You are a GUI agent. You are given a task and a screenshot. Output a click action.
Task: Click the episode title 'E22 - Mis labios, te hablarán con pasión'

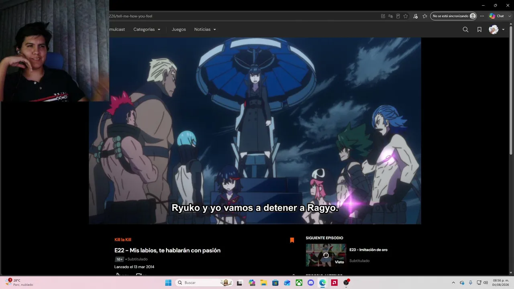(x=167, y=250)
